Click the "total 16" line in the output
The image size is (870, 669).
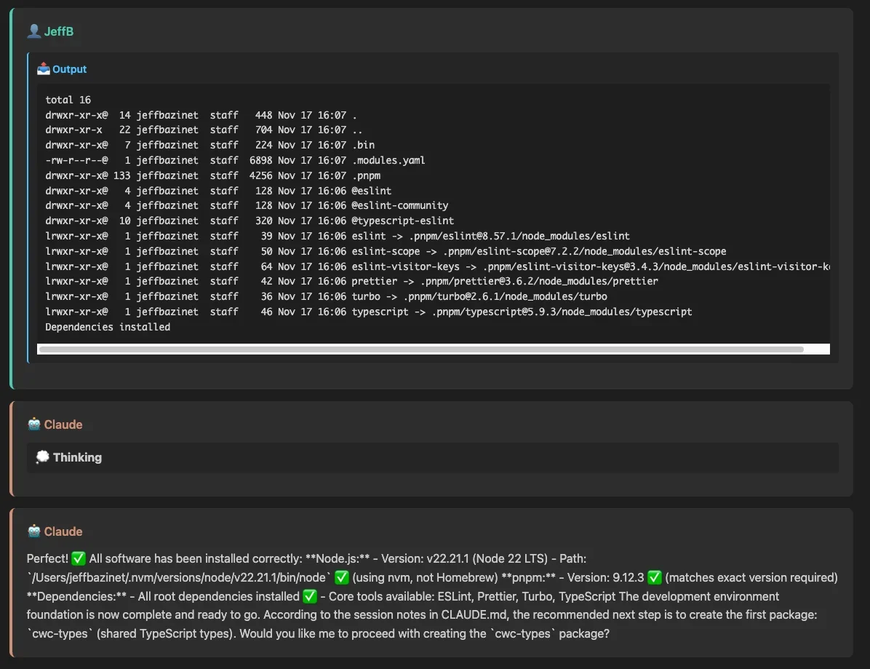tap(68, 100)
